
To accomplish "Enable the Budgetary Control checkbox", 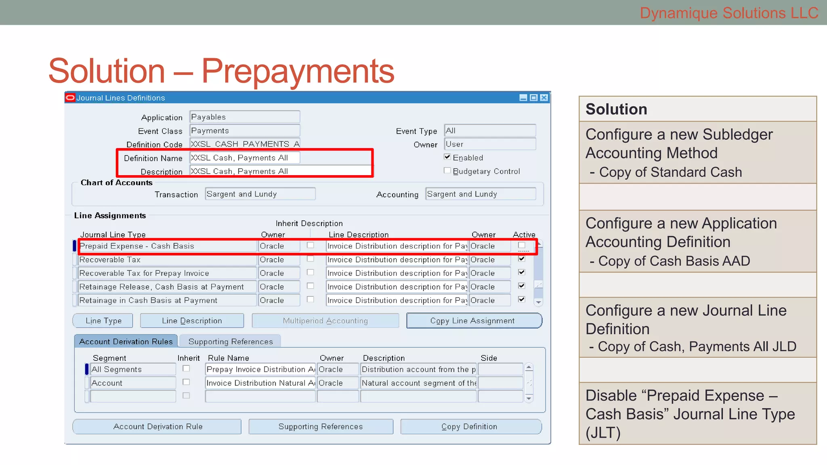I will click(x=447, y=171).
